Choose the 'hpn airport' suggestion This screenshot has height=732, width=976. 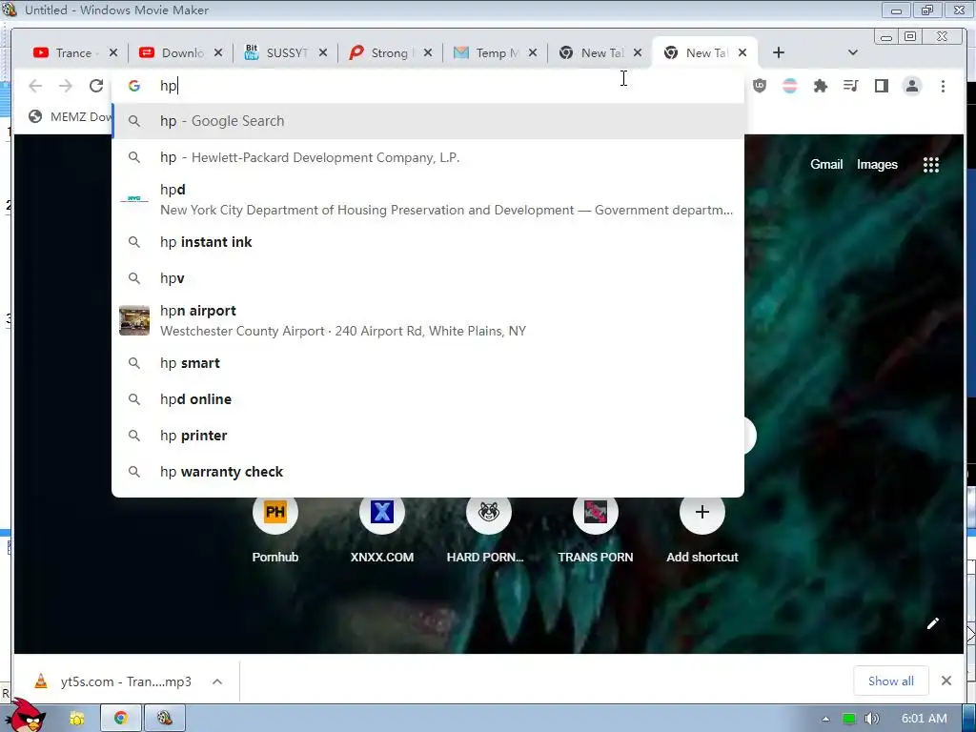[428, 320]
